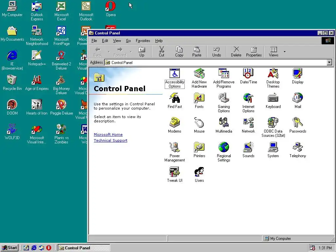The image size is (336, 252).
Task: Select the DOOM desktop shortcut
Action: [x=12, y=107]
